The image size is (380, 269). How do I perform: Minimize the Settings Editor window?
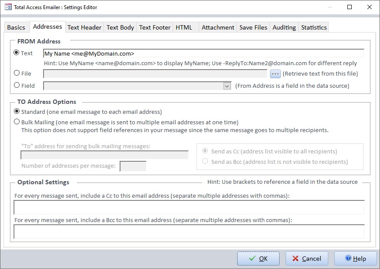[330, 7]
